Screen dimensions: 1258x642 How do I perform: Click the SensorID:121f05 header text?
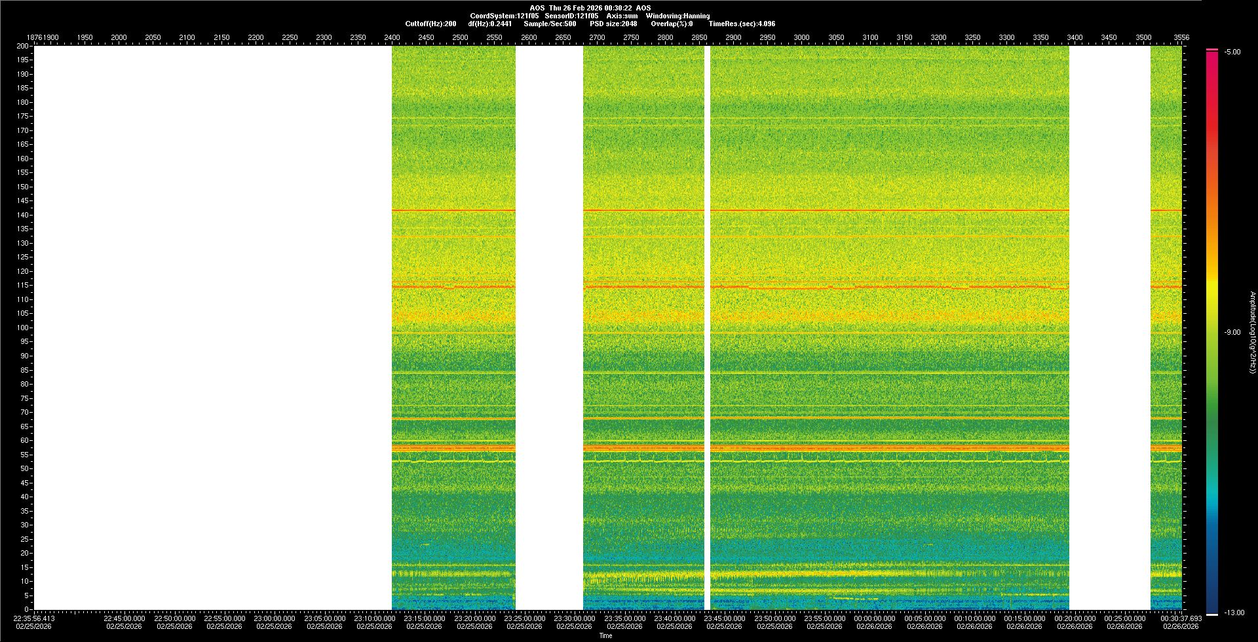[x=571, y=16]
